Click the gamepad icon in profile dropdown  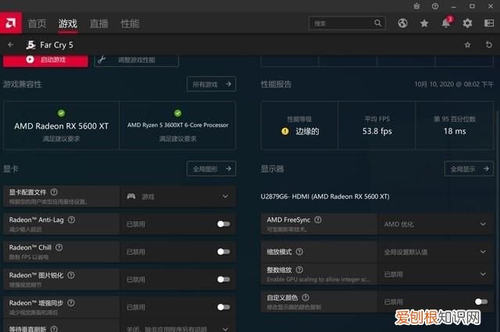pyautogui.click(x=131, y=196)
